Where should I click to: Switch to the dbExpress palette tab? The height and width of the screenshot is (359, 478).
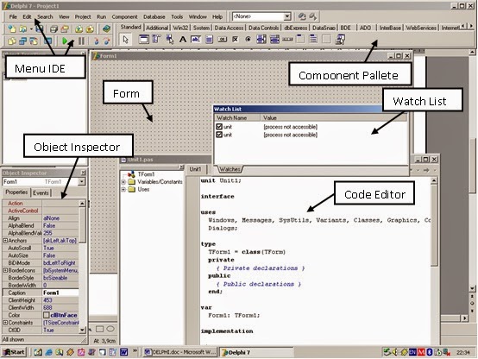(x=296, y=28)
